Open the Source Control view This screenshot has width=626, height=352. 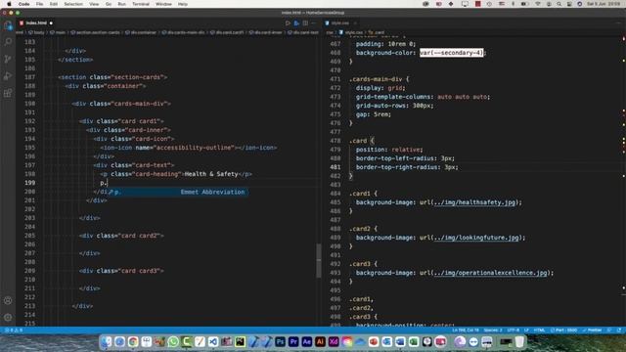(x=8, y=59)
